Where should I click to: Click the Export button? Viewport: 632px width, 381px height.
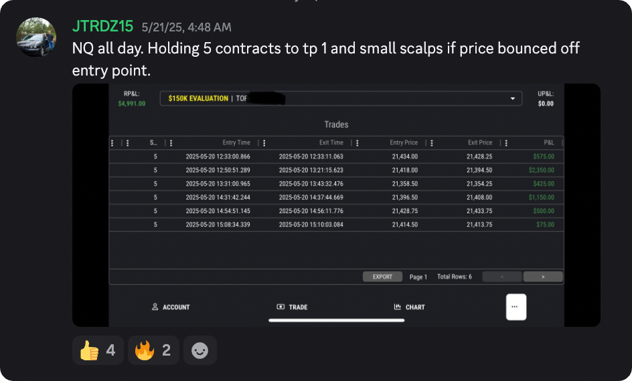[382, 277]
